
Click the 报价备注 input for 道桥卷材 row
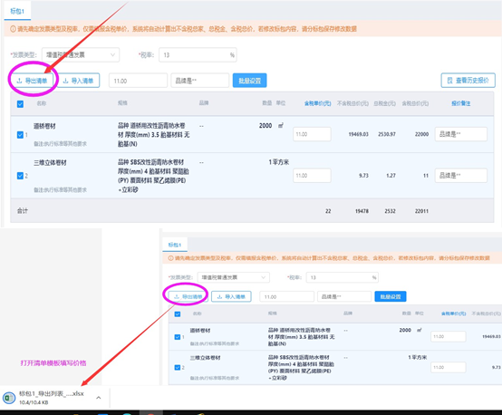(x=461, y=134)
